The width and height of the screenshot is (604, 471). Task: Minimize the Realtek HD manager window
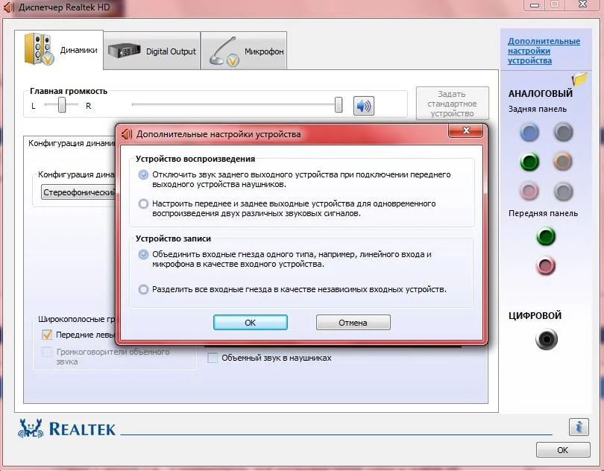point(535,5)
